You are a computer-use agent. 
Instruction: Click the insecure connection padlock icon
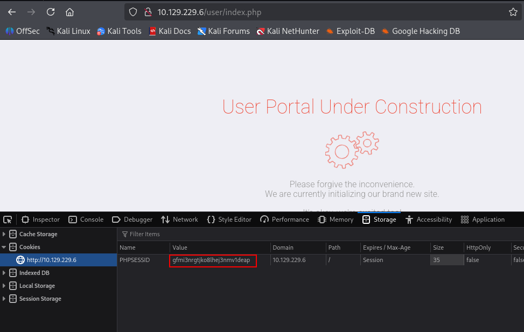pyautogui.click(x=148, y=12)
